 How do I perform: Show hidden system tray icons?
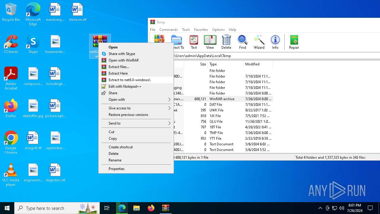pyautogui.click(x=320, y=208)
